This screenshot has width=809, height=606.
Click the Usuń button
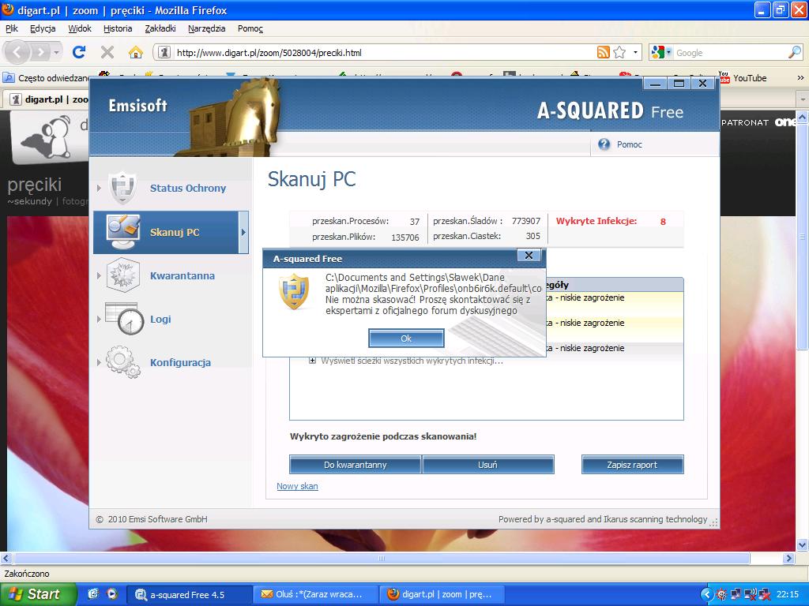tap(487, 464)
